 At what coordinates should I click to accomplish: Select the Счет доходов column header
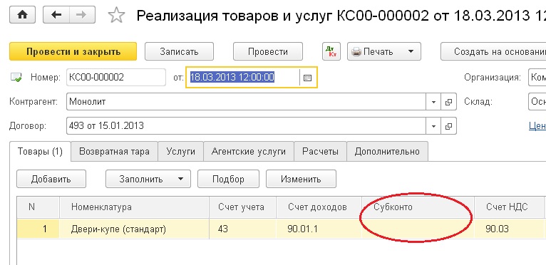319,207
